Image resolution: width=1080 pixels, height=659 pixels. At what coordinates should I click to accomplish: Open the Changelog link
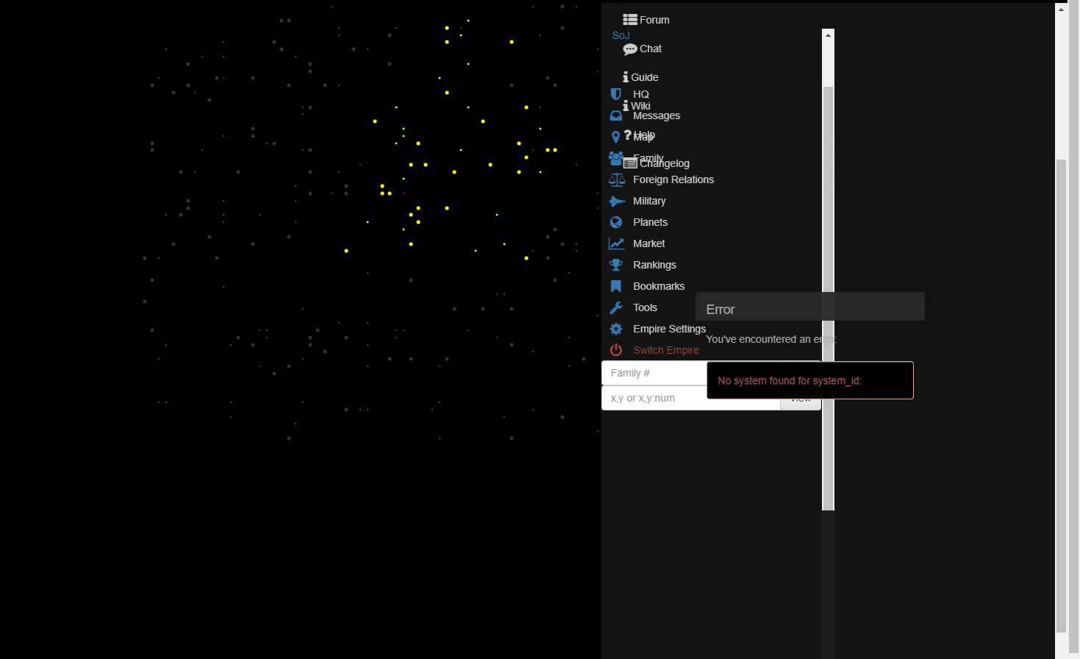click(665, 163)
